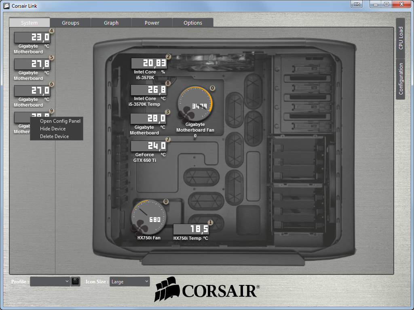This screenshot has width=414, height=310.
Task: Click the 'Icon Size :' label
Action: click(97, 281)
